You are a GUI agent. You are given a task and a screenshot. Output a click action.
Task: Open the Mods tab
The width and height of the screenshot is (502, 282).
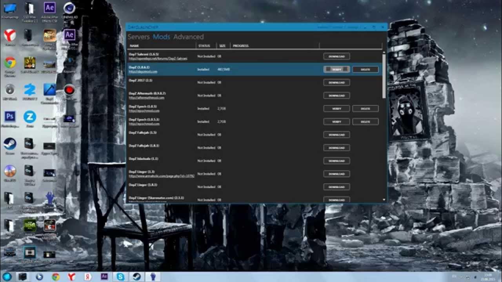162,37
